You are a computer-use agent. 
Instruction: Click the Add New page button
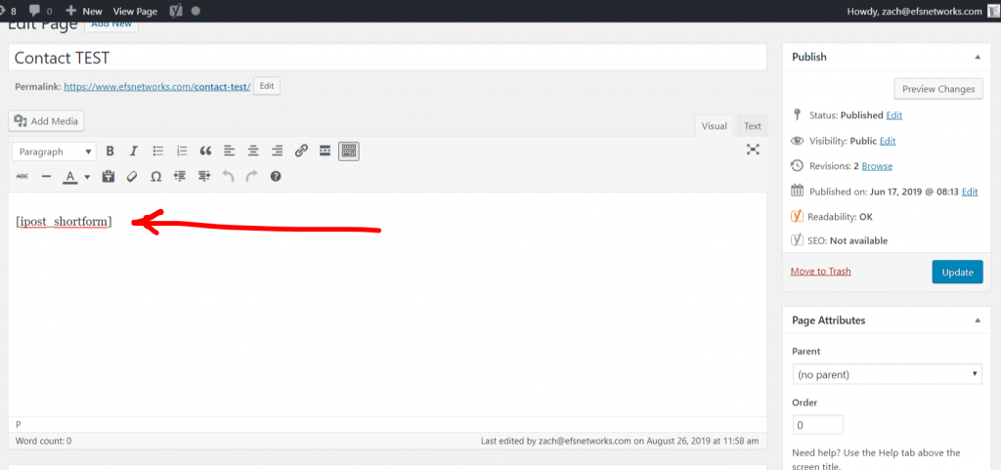pos(111,25)
